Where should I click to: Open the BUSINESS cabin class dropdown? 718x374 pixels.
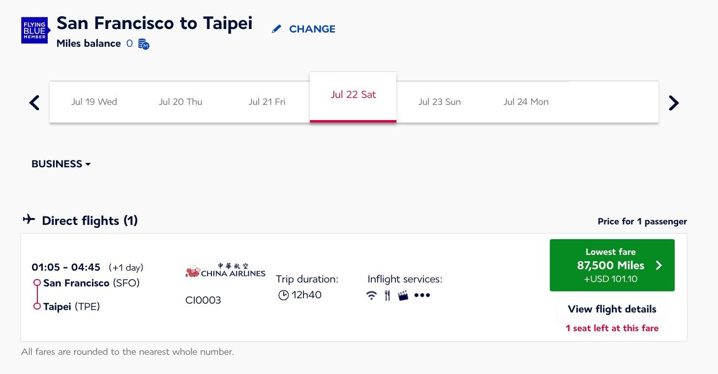tap(60, 164)
